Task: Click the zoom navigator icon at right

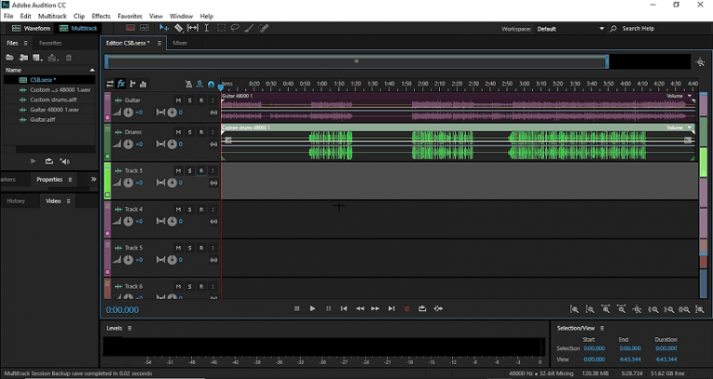Action: click(x=700, y=62)
